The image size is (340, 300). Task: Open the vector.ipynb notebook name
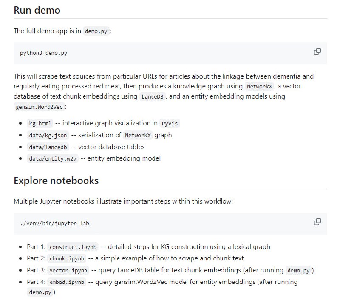click(68, 270)
